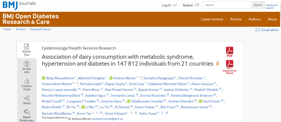Open Rapid Responses reply icon

click(x=27, y=112)
